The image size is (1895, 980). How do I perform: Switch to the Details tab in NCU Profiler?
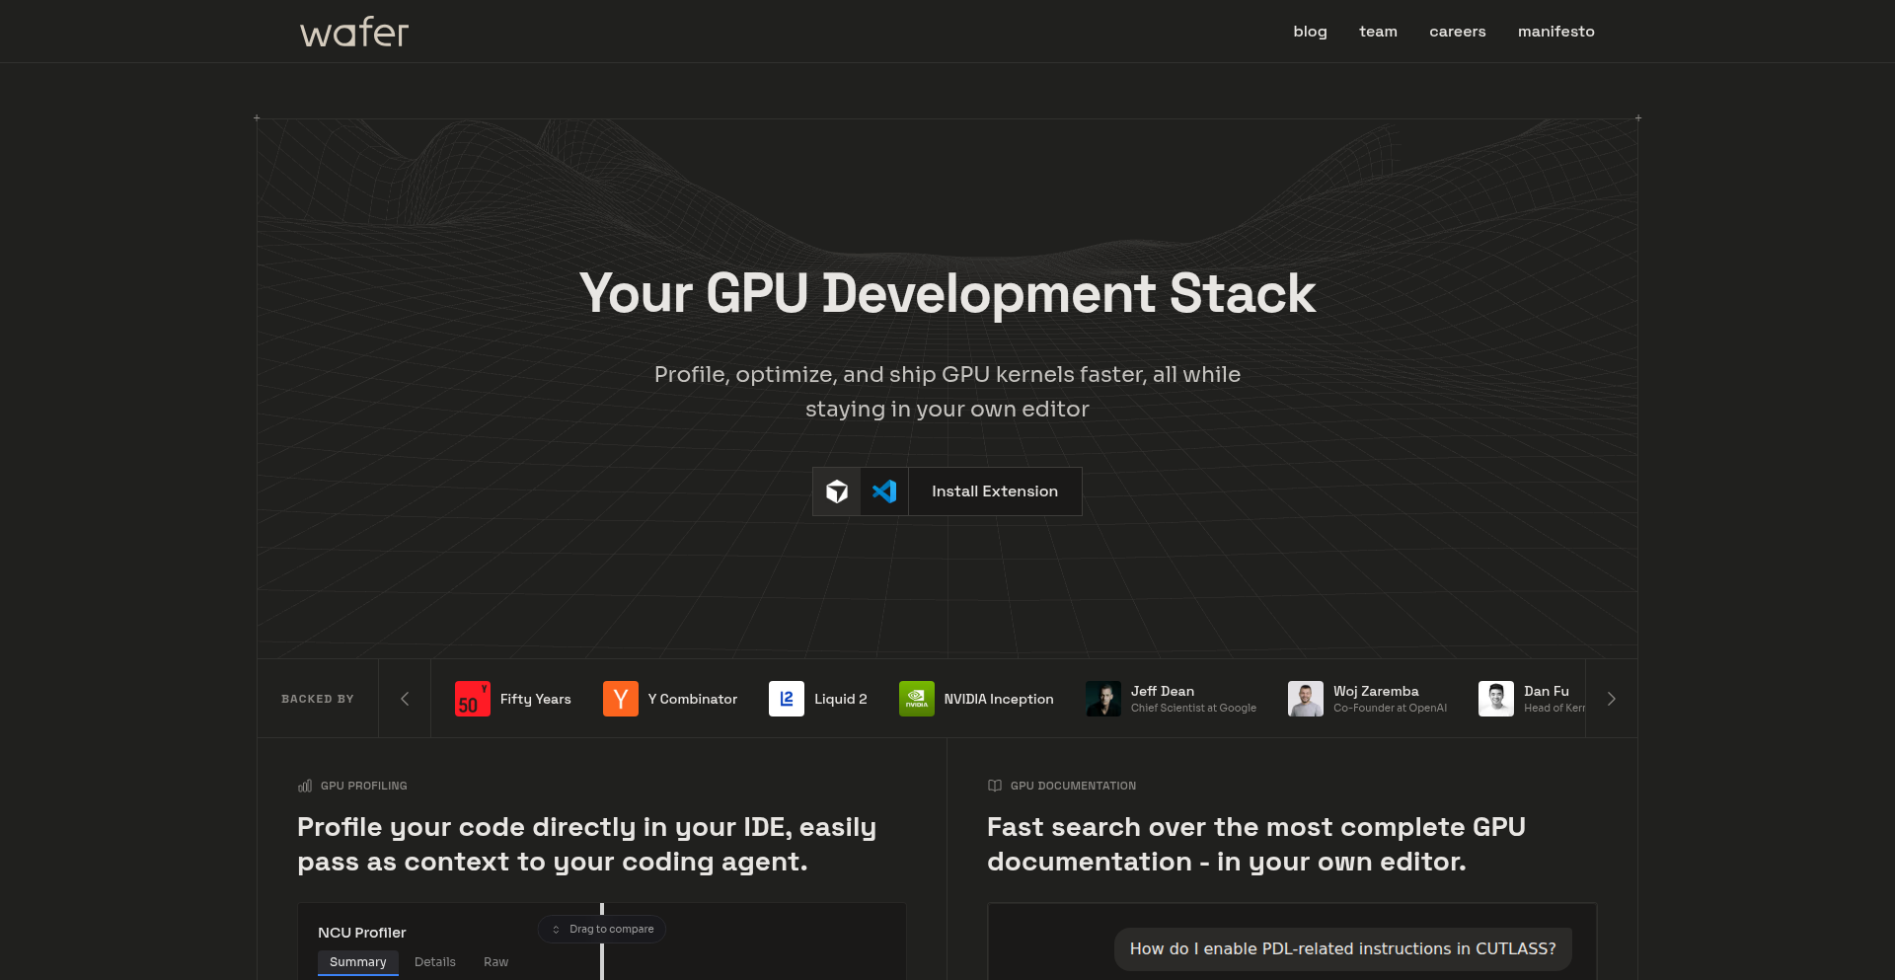point(435,962)
